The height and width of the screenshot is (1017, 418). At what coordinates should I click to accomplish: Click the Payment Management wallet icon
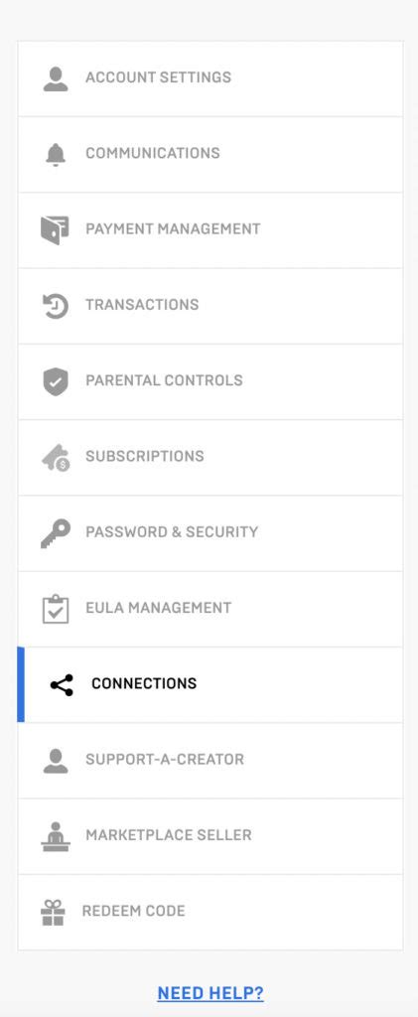55,229
